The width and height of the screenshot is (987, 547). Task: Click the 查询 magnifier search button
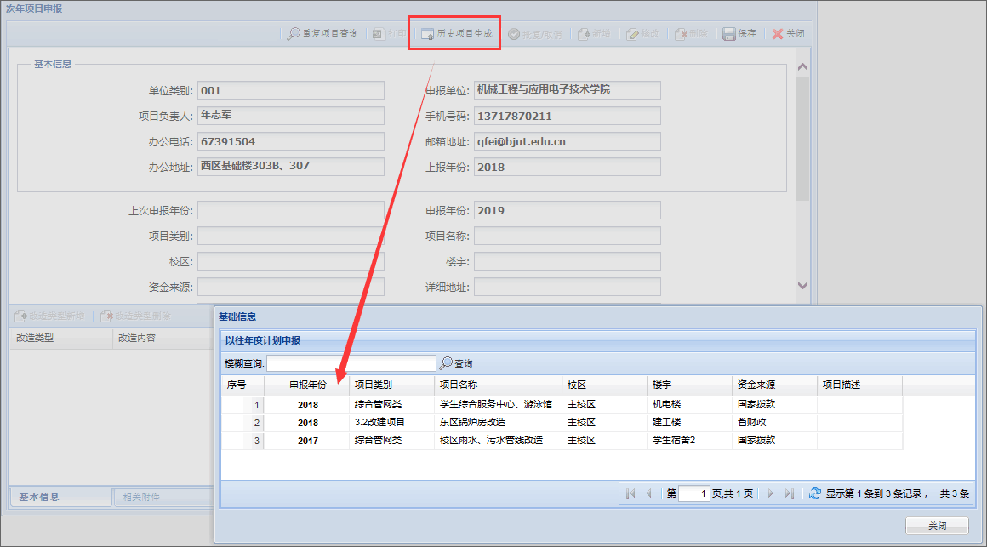(x=456, y=363)
